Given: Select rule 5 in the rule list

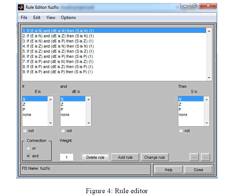Looking at the screenshot, I should click(58, 52).
